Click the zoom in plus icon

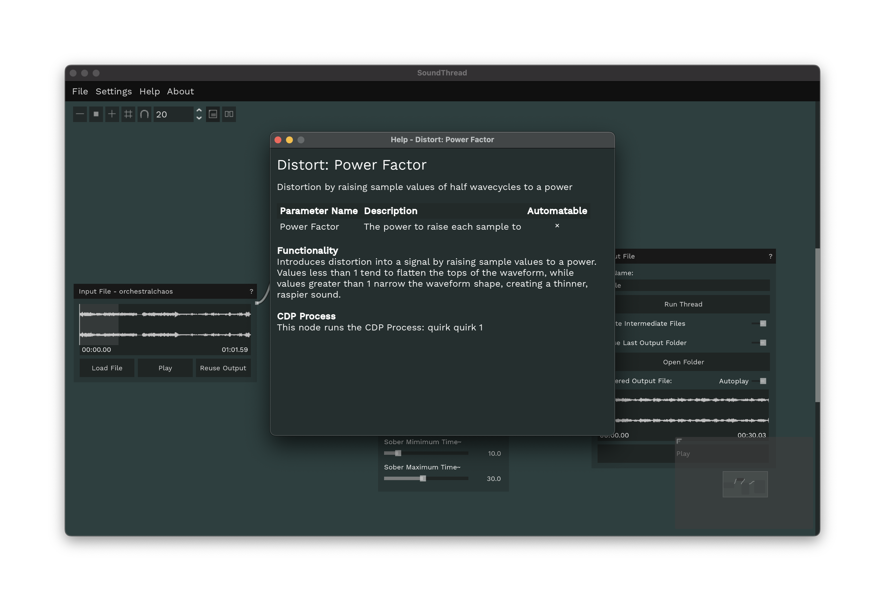click(x=112, y=114)
